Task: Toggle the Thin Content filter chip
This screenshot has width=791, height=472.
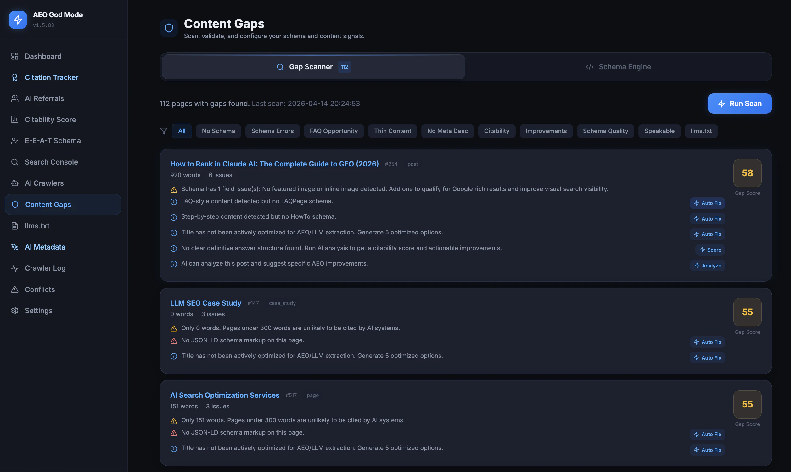Action: click(x=392, y=131)
